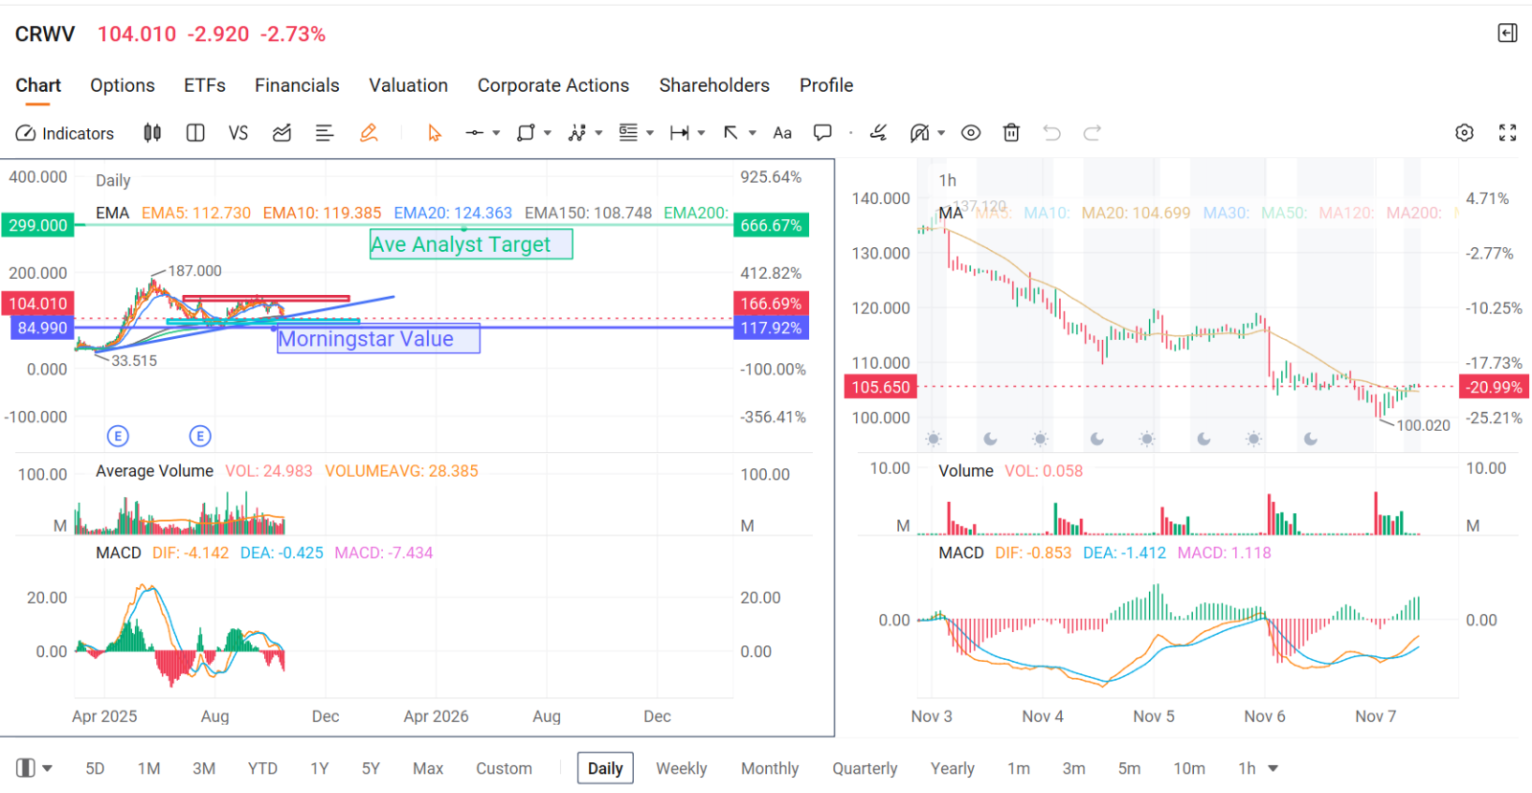1532x793 pixels.
Task: Select the arrow drawing tool
Action: (x=731, y=133)
